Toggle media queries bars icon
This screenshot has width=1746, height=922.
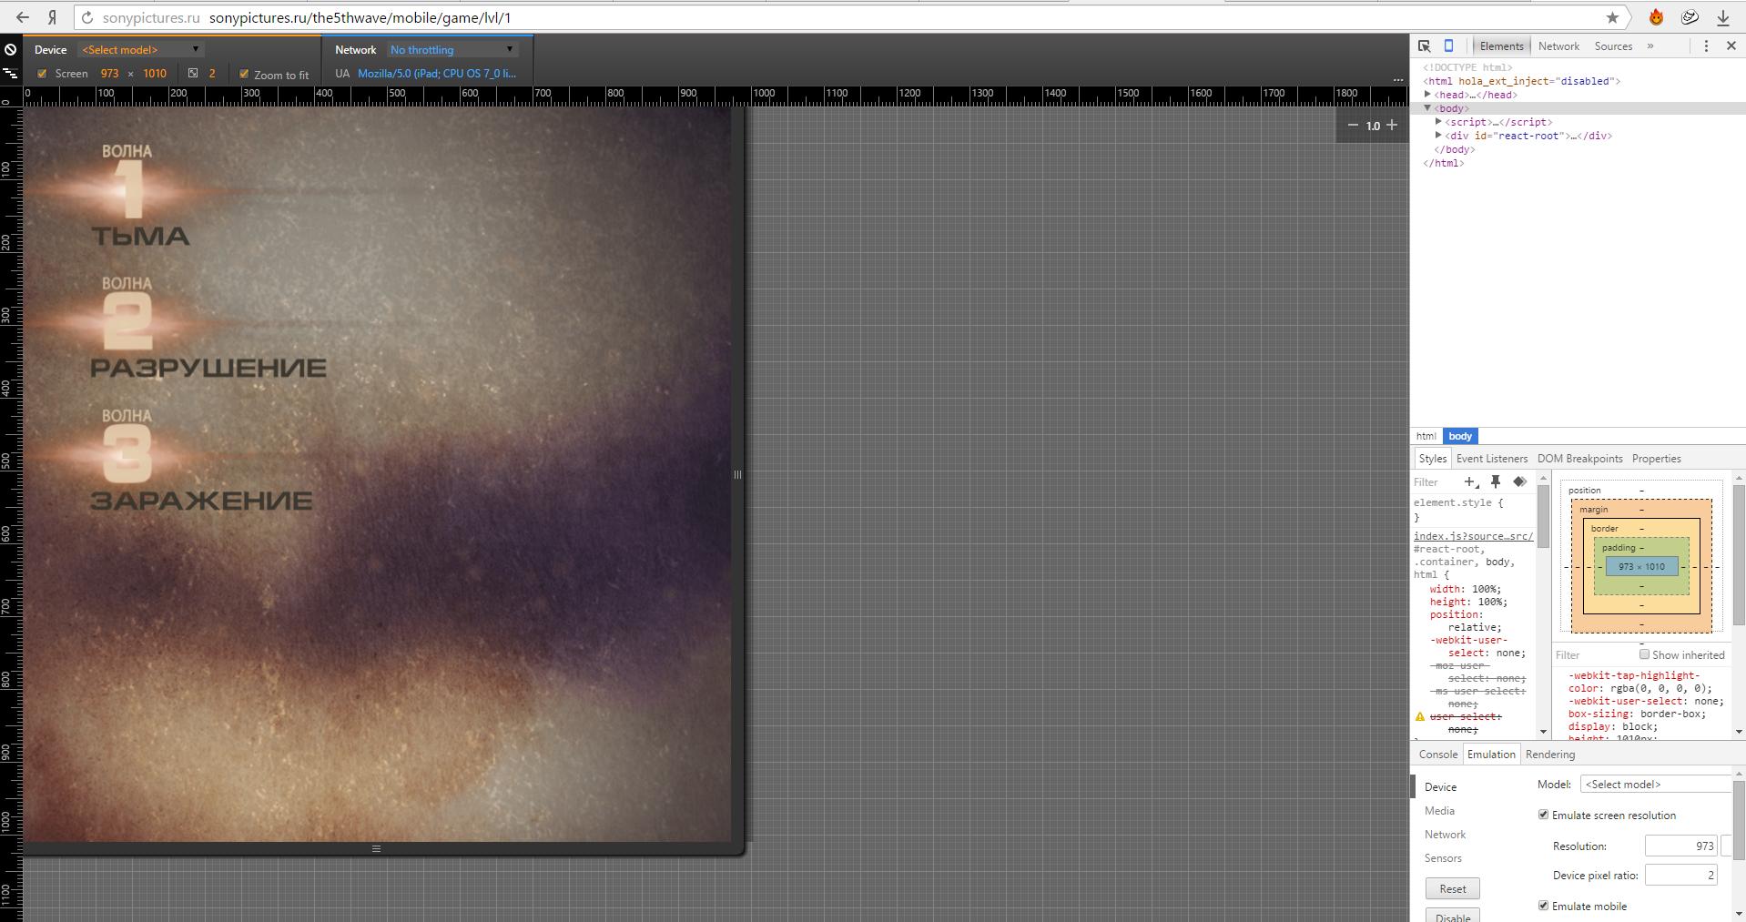(10, 73)
